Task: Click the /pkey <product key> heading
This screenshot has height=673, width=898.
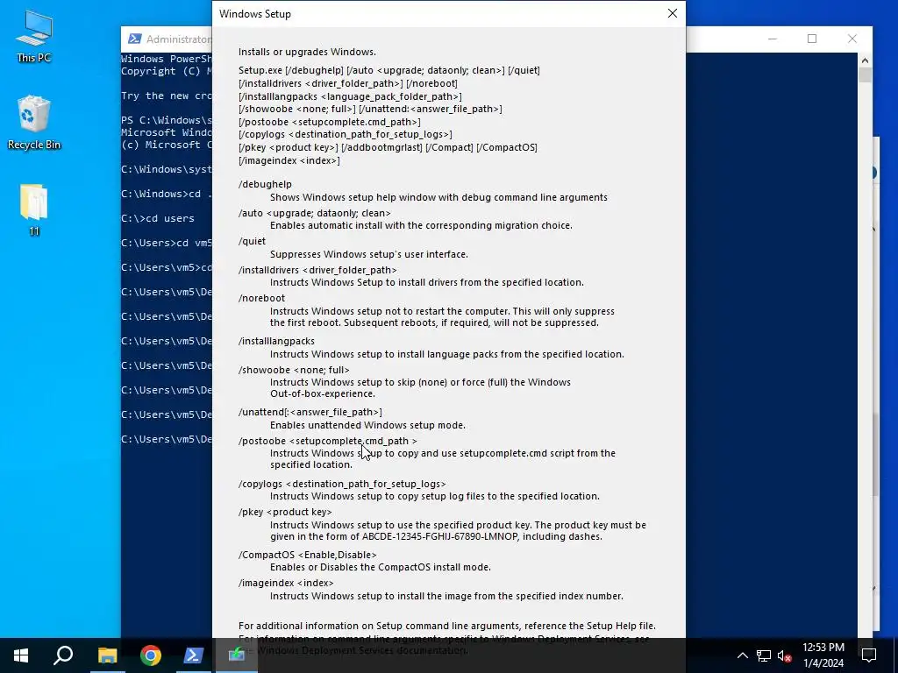Action: point(285,512)
